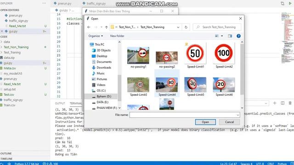Select Speed-Limit5 image with 30 sign
This screenshot has height=165, width=294.
coord(195,87)
